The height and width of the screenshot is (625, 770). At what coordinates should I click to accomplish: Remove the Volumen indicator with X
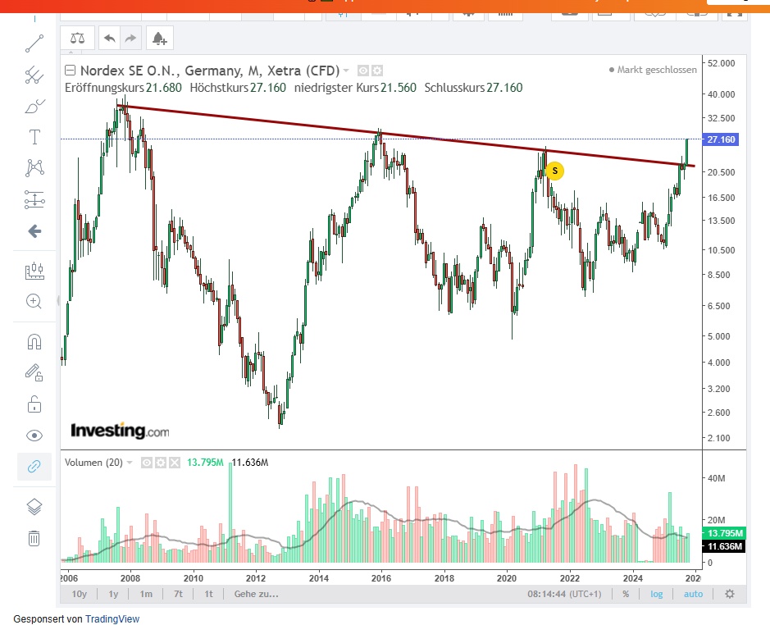pyautogui.click(x=175, y=463)
